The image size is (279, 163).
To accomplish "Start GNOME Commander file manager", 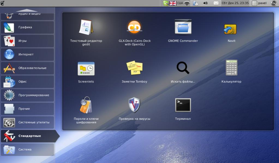I will click(x=183, y=27).
